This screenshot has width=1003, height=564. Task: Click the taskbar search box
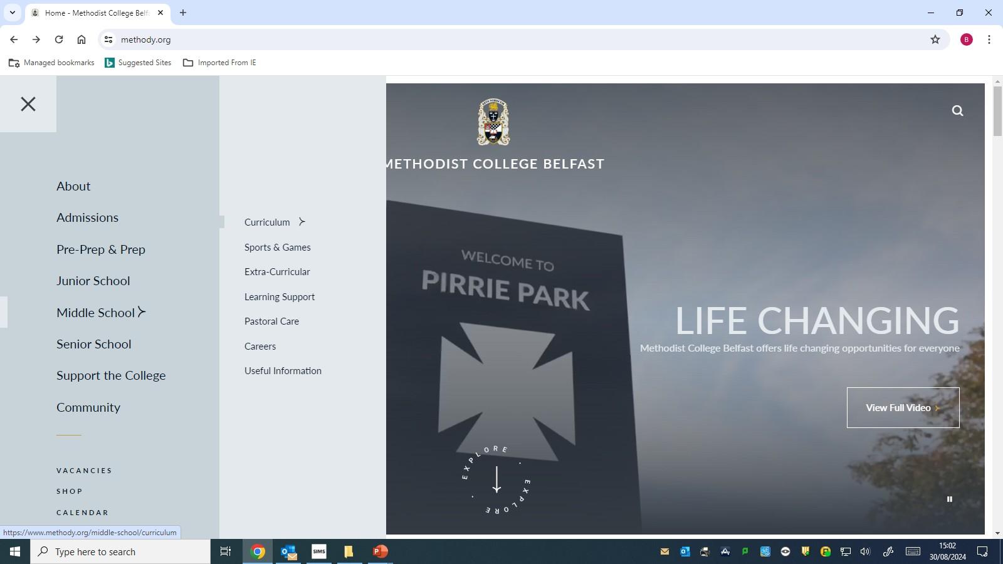click(120, 552)
